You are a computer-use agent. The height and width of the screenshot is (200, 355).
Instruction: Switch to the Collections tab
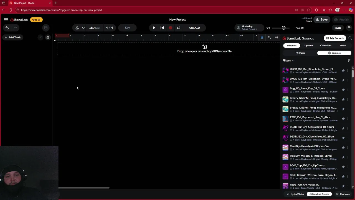pyautogui.click(x=326, y=46)
